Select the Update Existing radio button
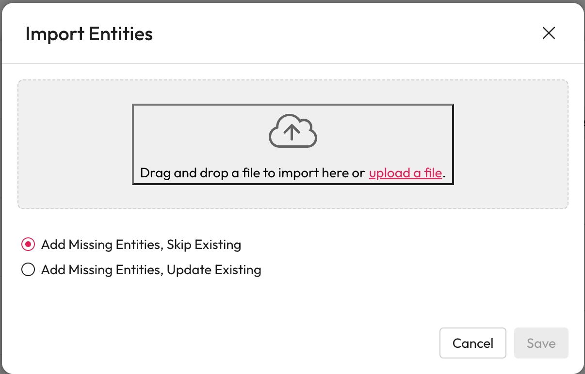The height and width of the screenshot is (374, 585). (x=28, y=270)
